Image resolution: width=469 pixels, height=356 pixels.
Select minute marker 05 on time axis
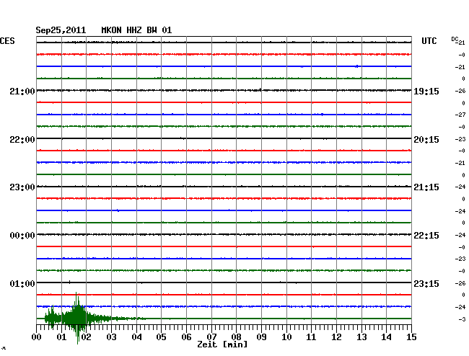click(x=161, y=337)
